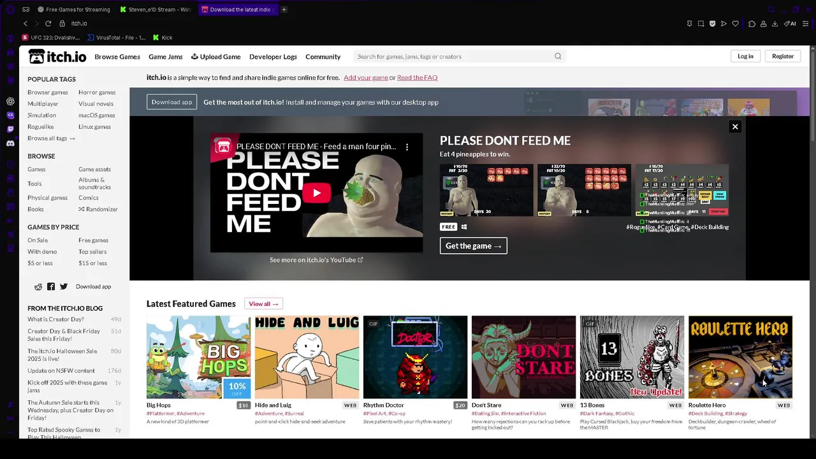Open Read the FAQ link
Viewport: 816px width, 459px height.
click(x=417, y=78)
